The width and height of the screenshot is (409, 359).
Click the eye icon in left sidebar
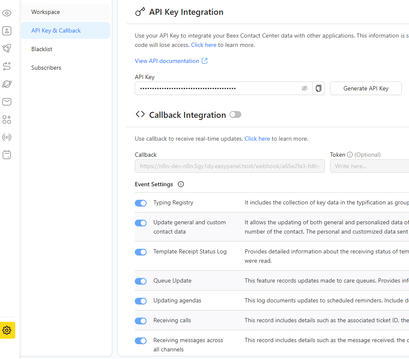tap(7, 13)
